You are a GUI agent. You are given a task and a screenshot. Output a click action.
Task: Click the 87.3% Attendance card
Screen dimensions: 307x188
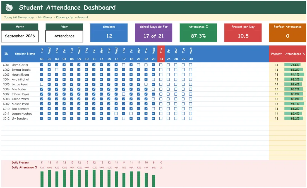[x=198, y=33]
